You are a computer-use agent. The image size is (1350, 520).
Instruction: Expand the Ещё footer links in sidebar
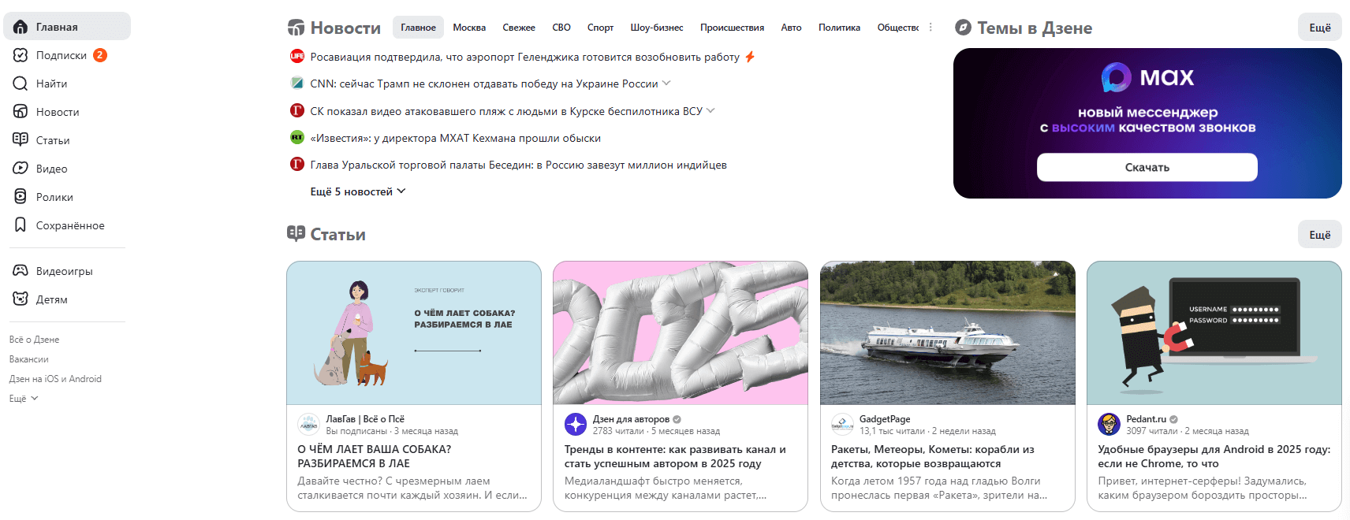pyautogui.click(x=24, y=399)
